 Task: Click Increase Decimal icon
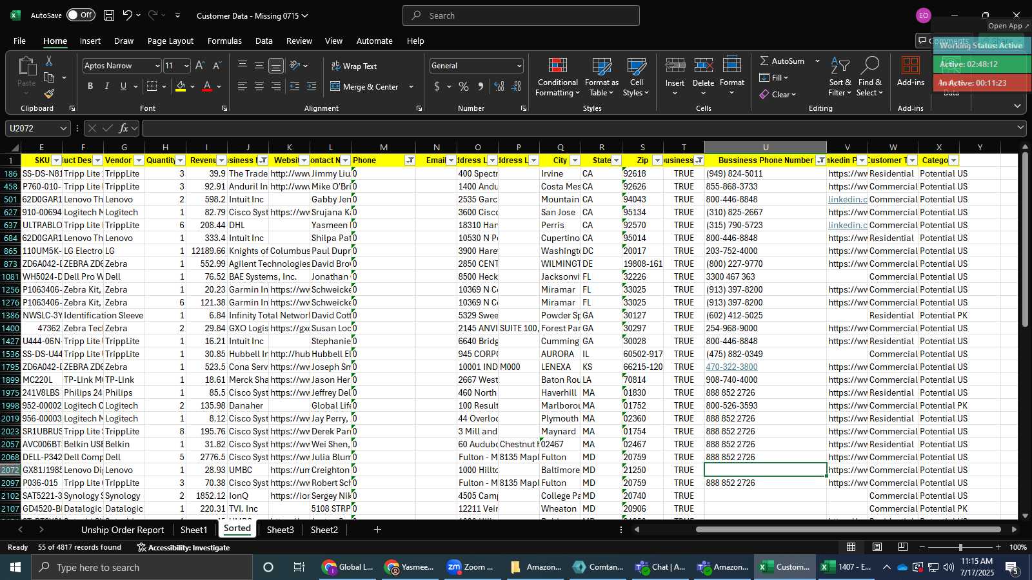coord(499,86)
